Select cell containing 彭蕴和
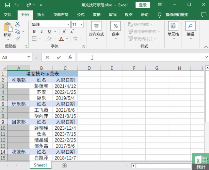The image size is (209, 170). (x=41, y=86)
